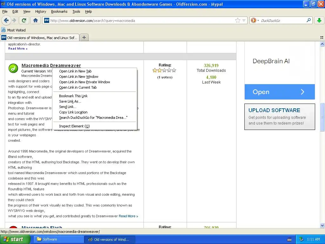325x244 pixels.
Task: Search DuckDuckGo for Macromedia Drea...
Action: coord(95,118)
